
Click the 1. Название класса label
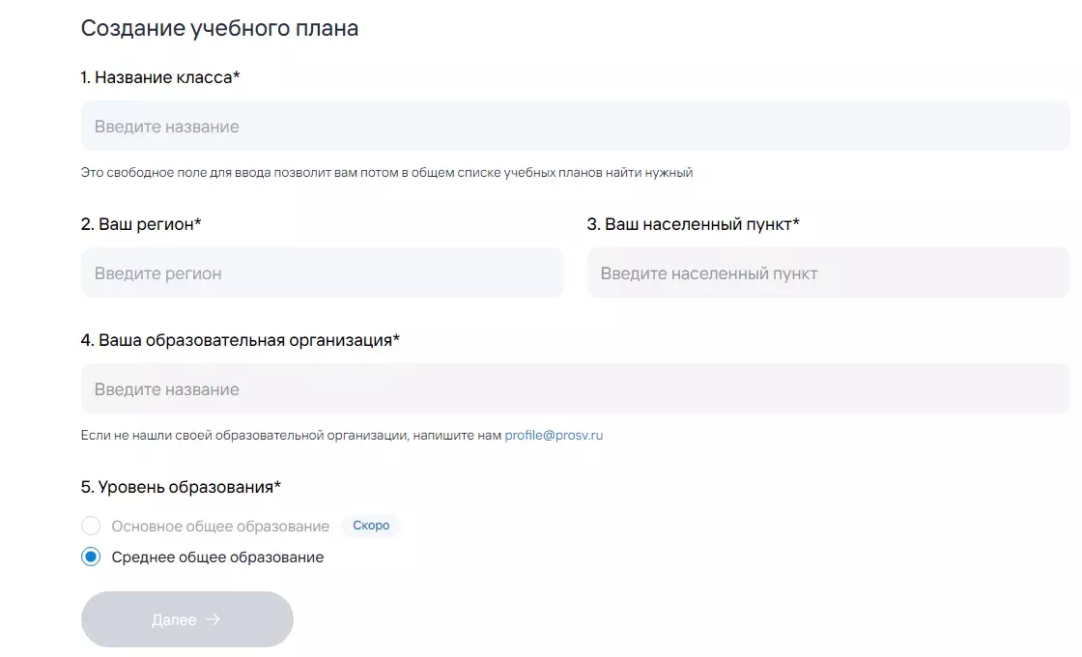(x=160, y=77)
